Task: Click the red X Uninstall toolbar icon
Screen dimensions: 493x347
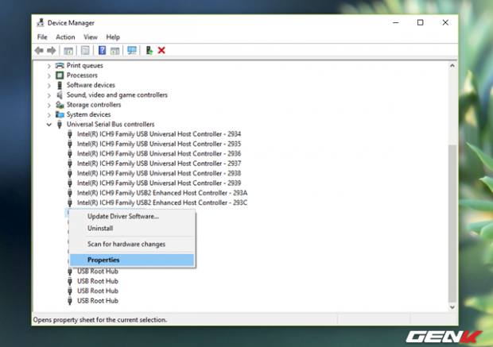Action: coord(161,50)
